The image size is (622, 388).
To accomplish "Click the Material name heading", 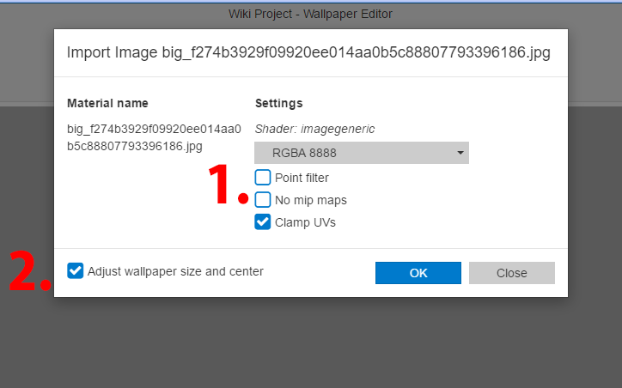I will pyautogui.click(x=107, y=103).
